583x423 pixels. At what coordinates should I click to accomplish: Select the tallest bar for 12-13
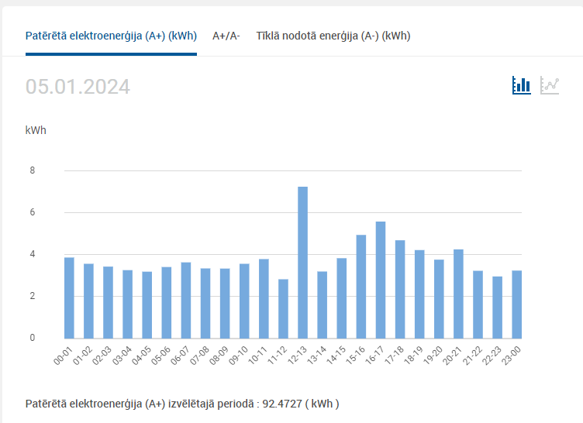(302, 263)
